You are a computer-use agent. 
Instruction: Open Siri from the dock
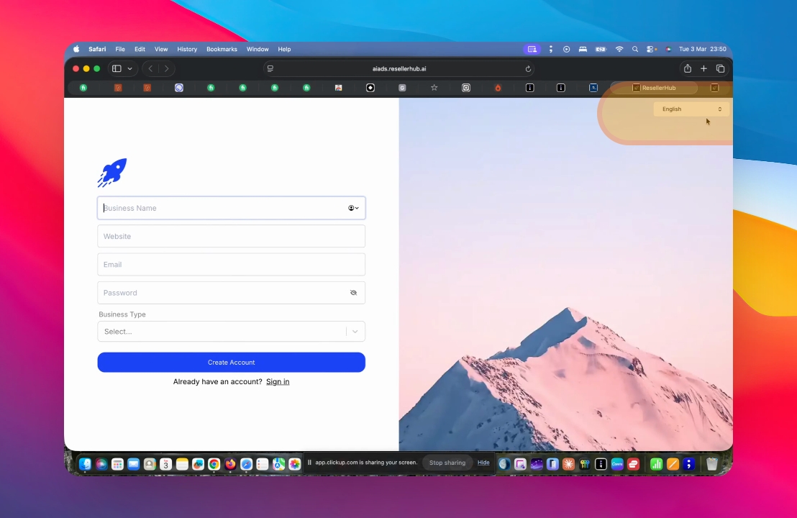[101, 464]
